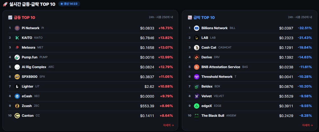Open 자세히 link under 급락 TOP 10
Image resolution: width=319 pixels, height=132 pixels.
point(307,125)
